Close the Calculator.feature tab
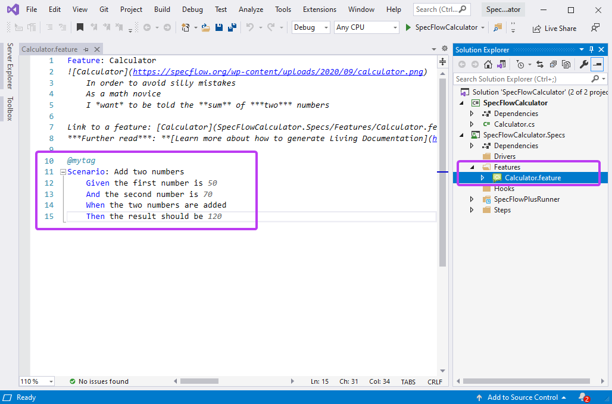This screenshot has height=404, width=612. [97, 49]
